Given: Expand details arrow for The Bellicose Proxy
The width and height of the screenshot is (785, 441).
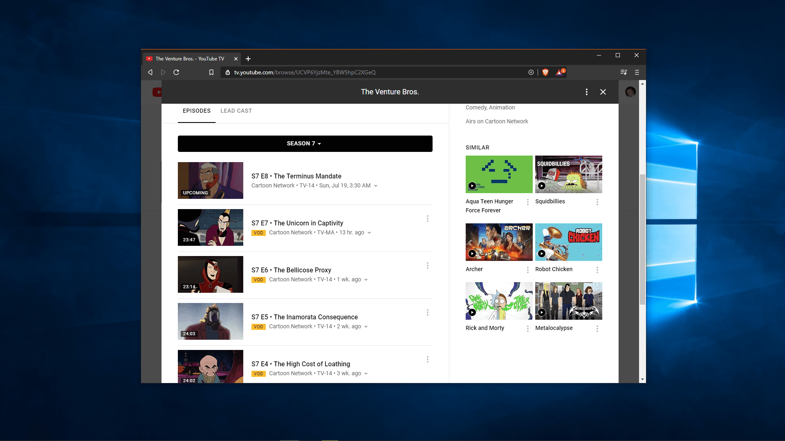Looking at the screenshot, I should (366, 280).
